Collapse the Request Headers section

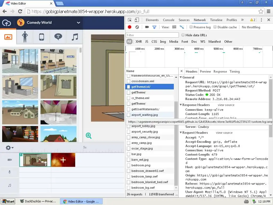tap(181, 132)
